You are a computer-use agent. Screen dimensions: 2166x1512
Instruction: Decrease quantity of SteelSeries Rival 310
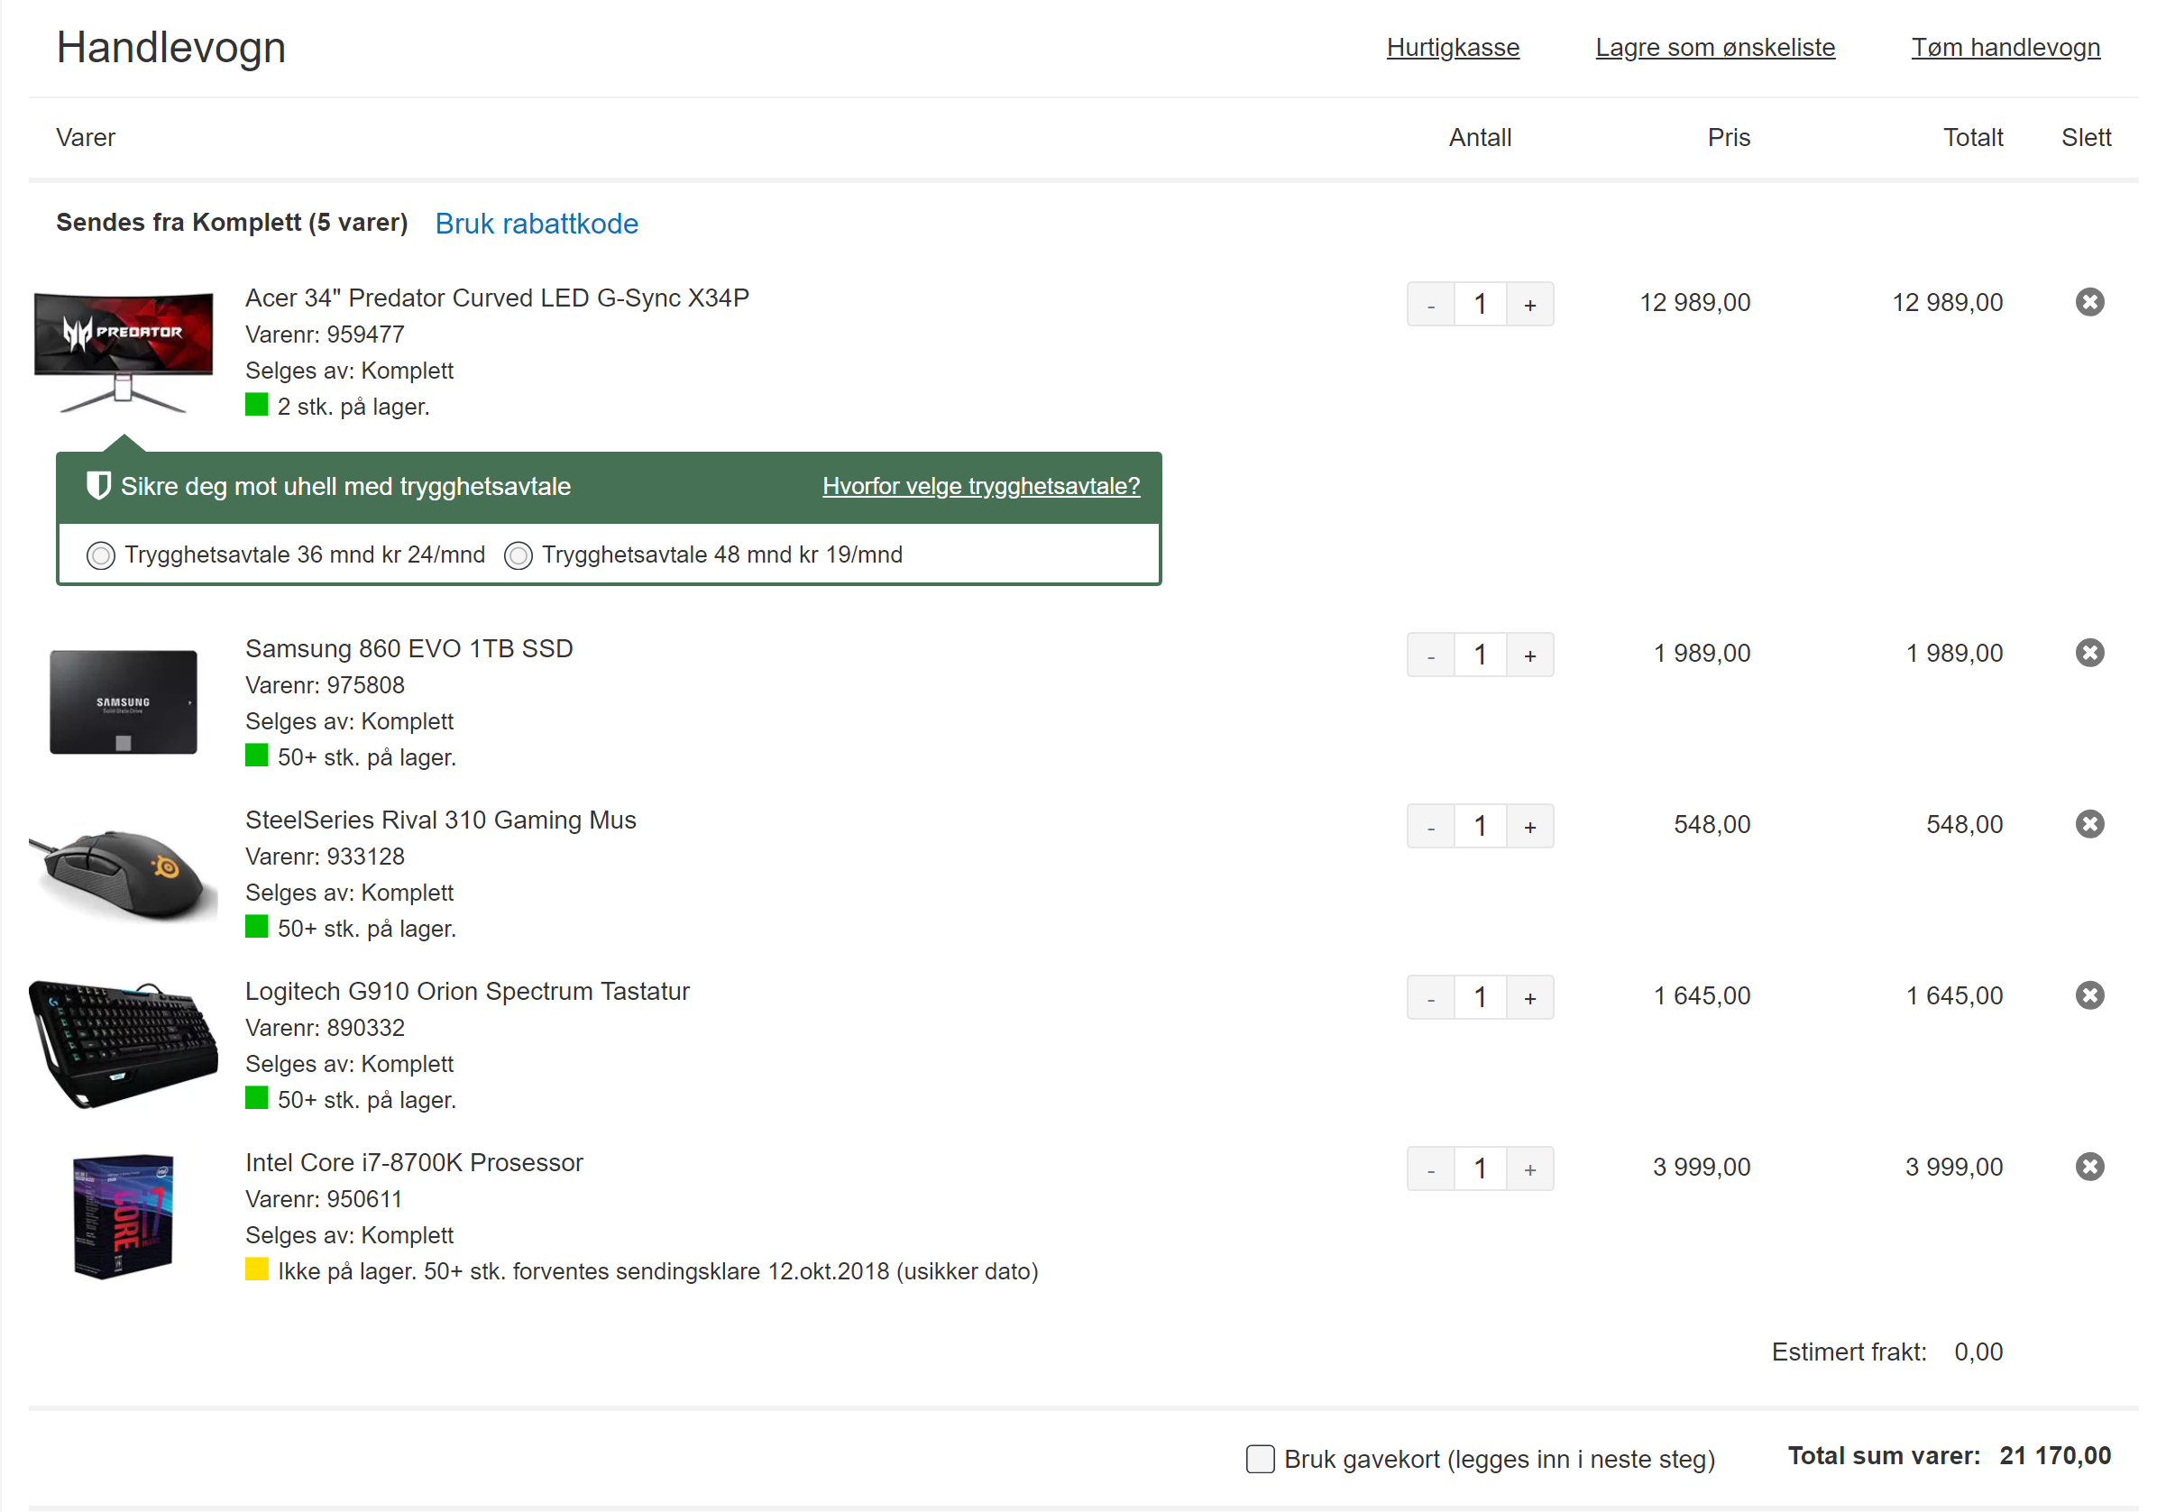tap(1431, 826)
